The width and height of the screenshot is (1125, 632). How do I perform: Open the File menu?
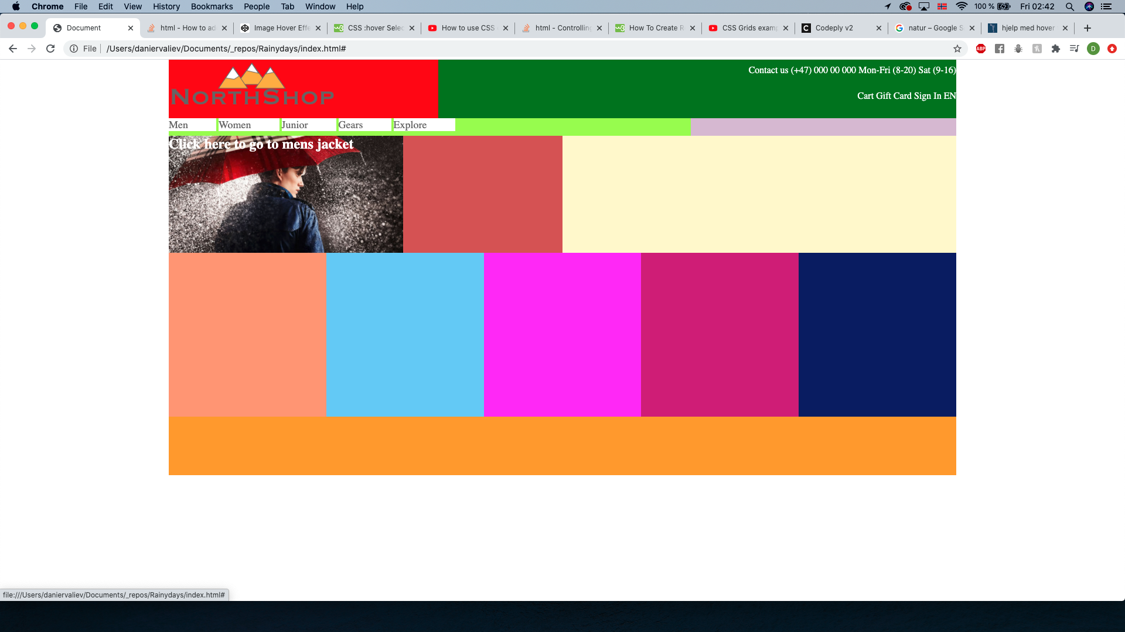(x=81, y=6)
